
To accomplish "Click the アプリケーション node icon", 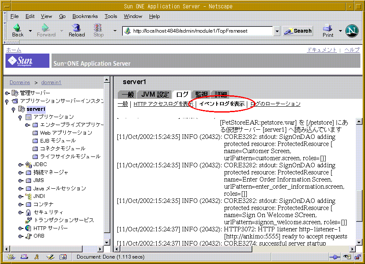I will [x=28, y=117].
